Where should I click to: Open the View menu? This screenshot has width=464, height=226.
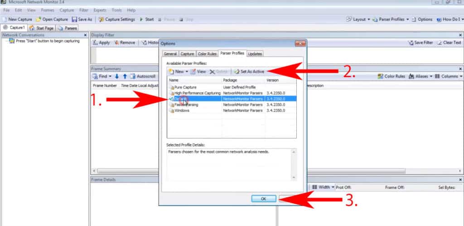coord(31,10)
